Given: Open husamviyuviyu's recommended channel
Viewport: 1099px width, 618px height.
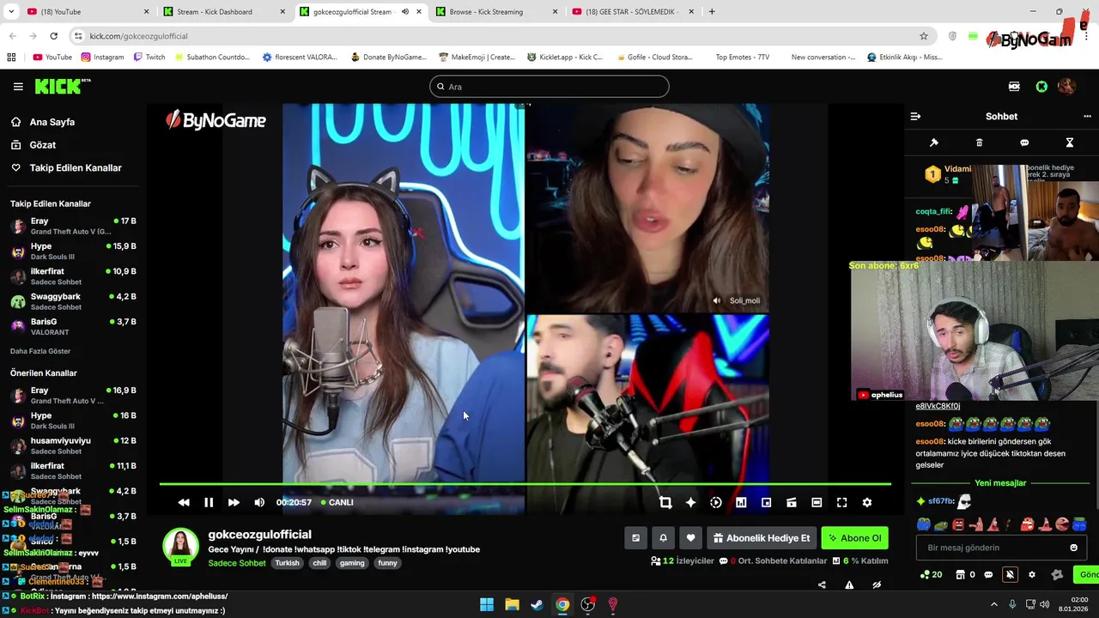Looking at the screenshot, I should point(73,445).
